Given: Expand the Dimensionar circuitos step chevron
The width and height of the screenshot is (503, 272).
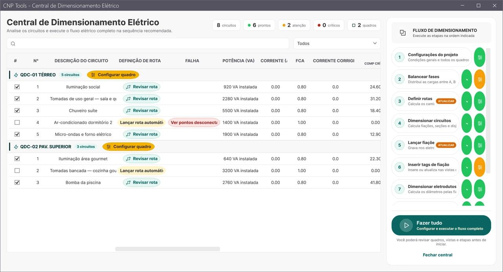Looking at the screenshot, I should click(466, 123).
